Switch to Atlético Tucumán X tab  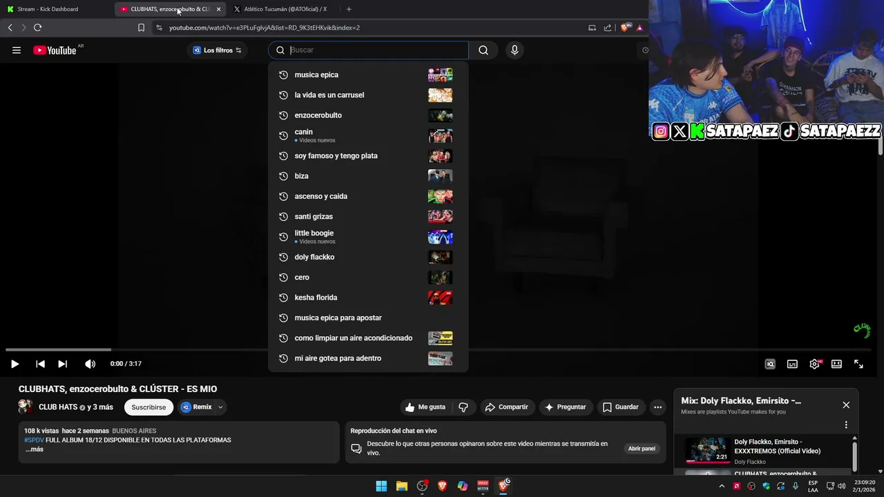click(x=283, y=9)
